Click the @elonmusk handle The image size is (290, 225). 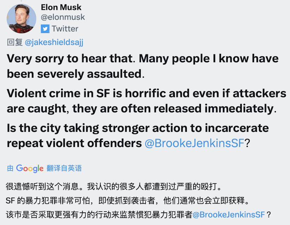63,17
